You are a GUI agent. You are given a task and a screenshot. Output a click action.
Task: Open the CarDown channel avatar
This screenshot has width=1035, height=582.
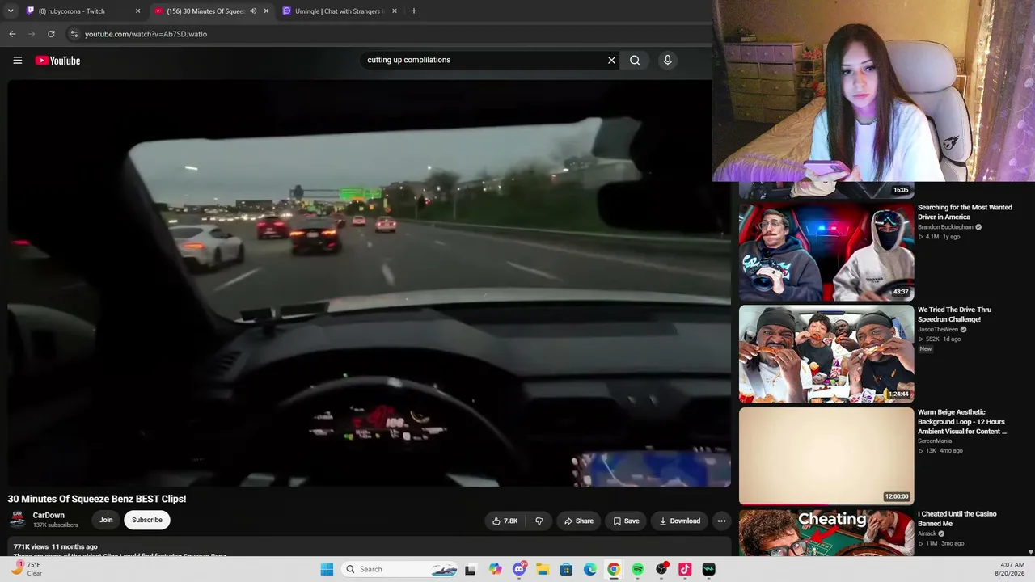[x=18, y=520]
